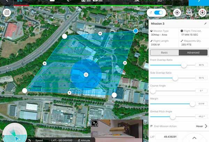Select the Advanced tab
The image size is (209, 142).
(193, 52)
